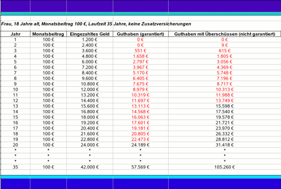Screen dimensions: 281x189
Task: Select the red value 20.805 €
Action: (140, 134)
